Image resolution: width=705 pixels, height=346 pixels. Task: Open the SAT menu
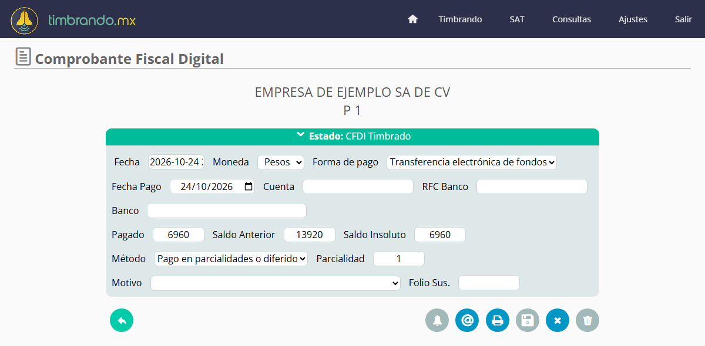pyautogui.click(x=517, y=19)
